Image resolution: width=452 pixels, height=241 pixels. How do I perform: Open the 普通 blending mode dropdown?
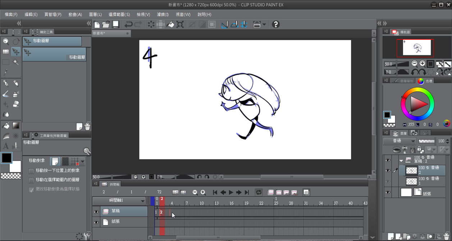400,141
